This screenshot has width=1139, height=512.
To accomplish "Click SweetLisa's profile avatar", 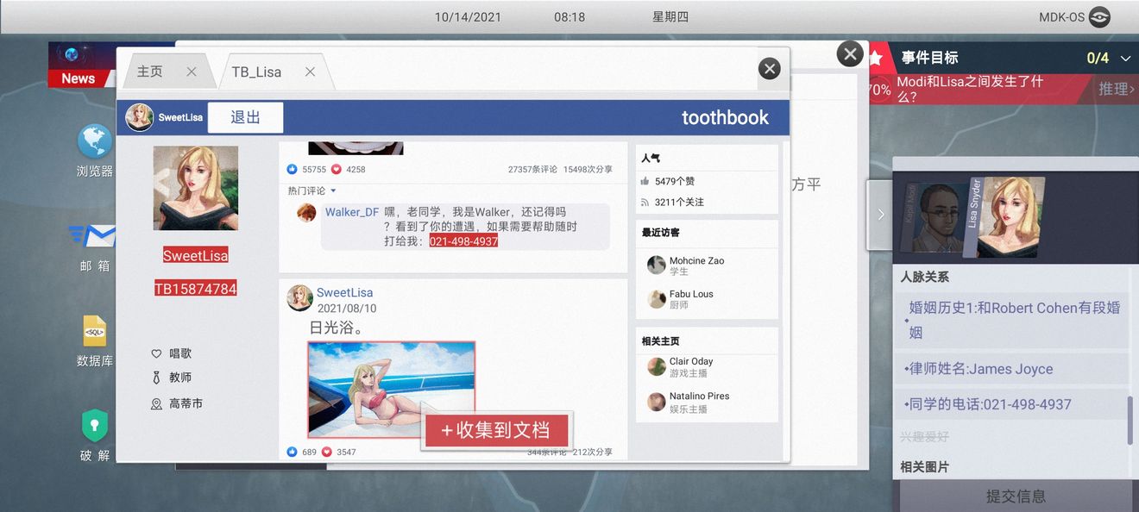I will point(195,188).
